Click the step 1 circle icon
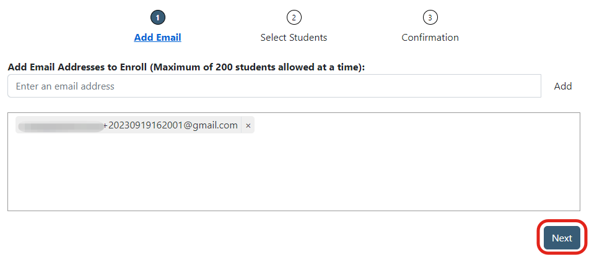This screenshot has width=589, height=255. (158, 17)
